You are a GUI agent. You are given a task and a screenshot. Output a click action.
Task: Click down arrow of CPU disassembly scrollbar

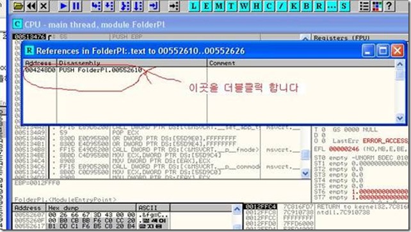[x=305, y=173]
